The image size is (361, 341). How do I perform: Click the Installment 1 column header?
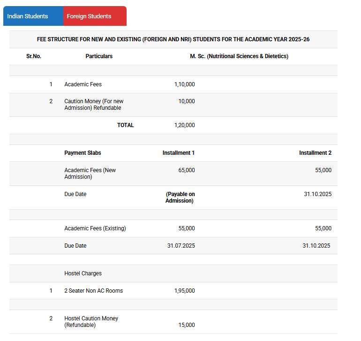179,153
